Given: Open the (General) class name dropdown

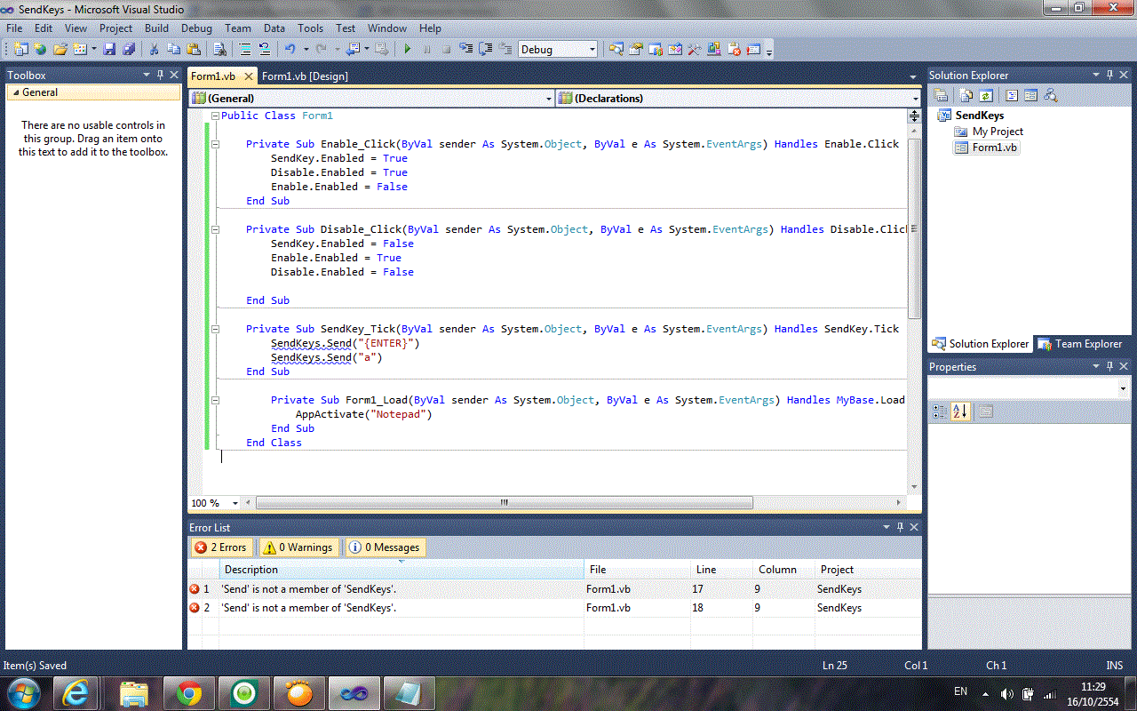Looking at the screenshot, I should 549,99.
